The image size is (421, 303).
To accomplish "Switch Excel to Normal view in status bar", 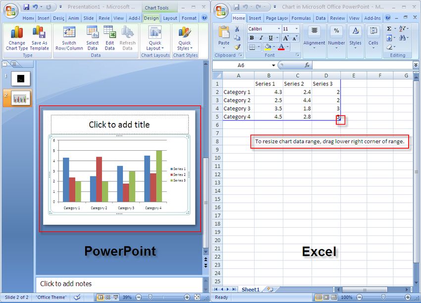I will [x=318, y=297].
